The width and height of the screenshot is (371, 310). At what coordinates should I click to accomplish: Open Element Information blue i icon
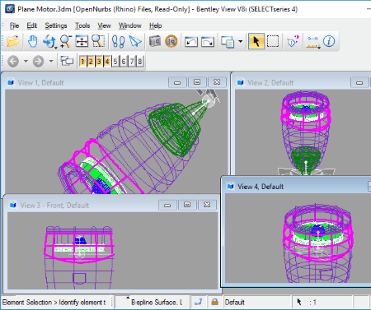[x=329, y=41]
